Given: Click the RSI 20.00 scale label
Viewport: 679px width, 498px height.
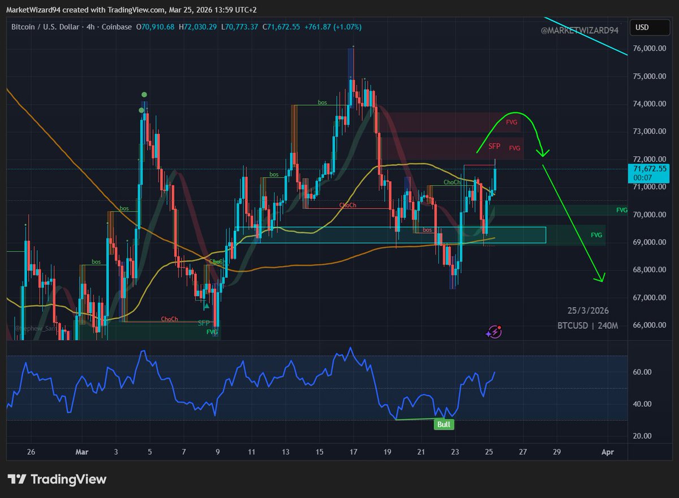Looking at the screenshot, I should 643,436.
